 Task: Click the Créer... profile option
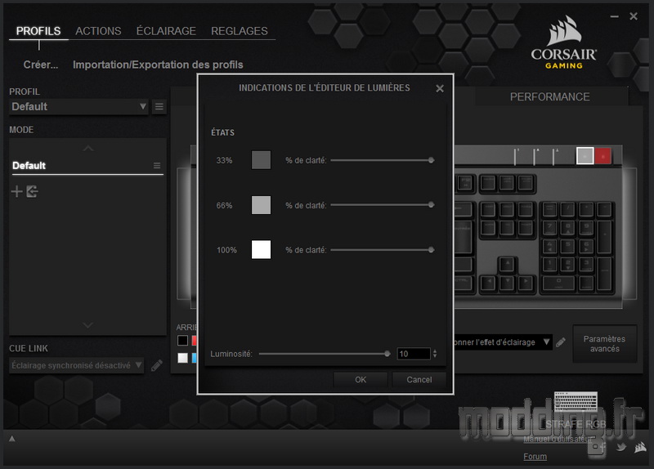click(x=40, y=65)
